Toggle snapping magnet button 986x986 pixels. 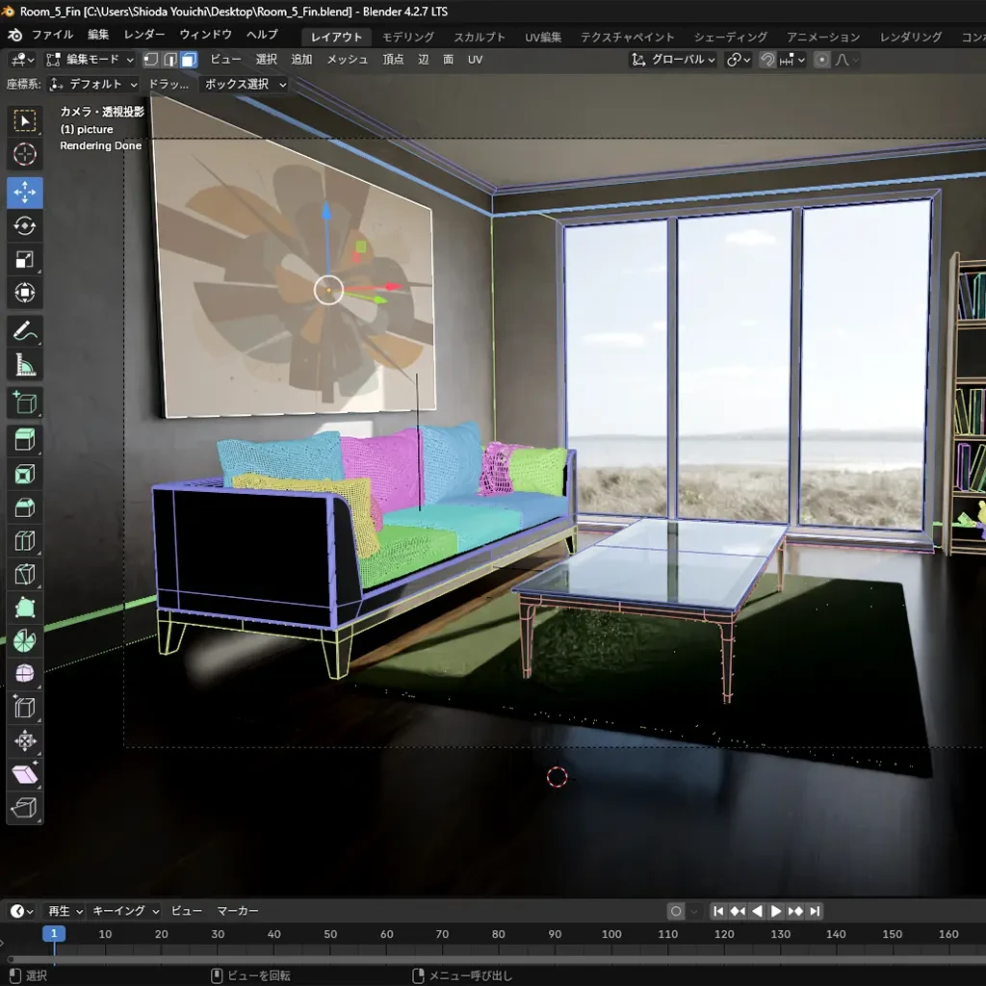[x=767, y=60]
